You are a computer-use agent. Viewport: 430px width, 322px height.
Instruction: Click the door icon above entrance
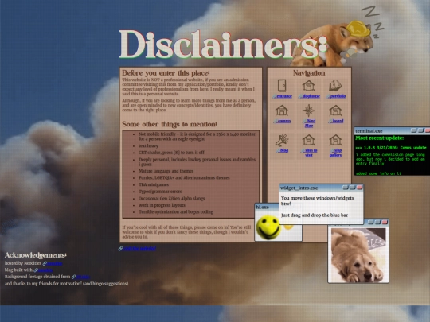point(282,86)
